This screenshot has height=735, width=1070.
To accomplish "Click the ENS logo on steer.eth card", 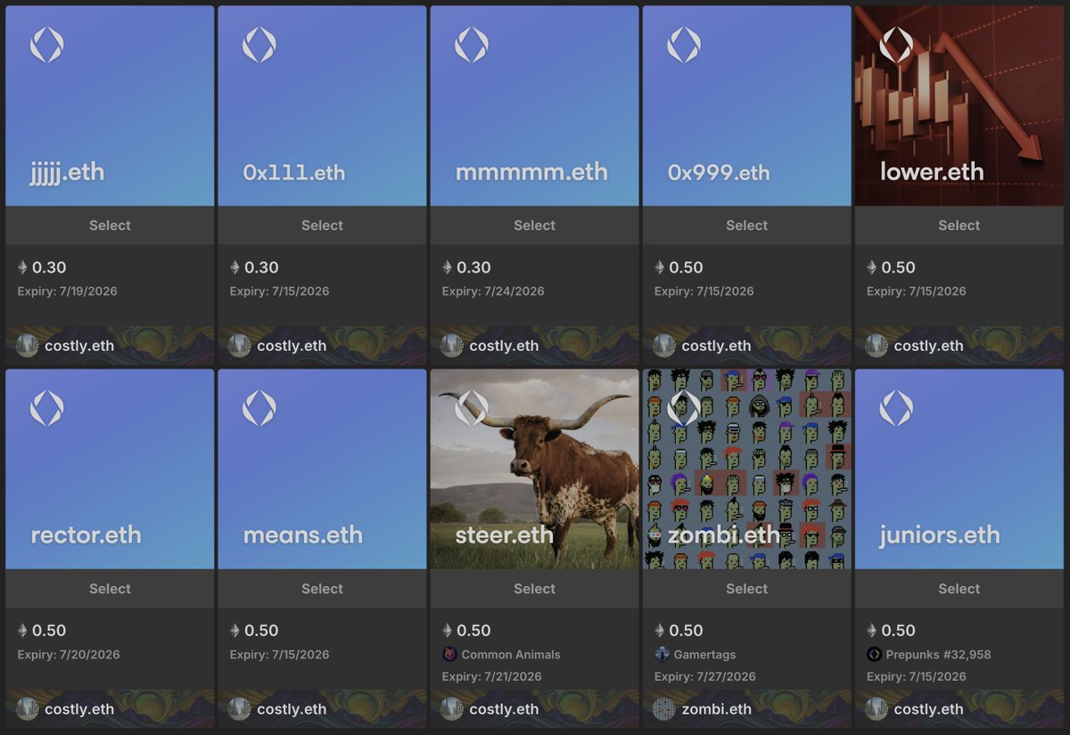I will coord(471,408).
